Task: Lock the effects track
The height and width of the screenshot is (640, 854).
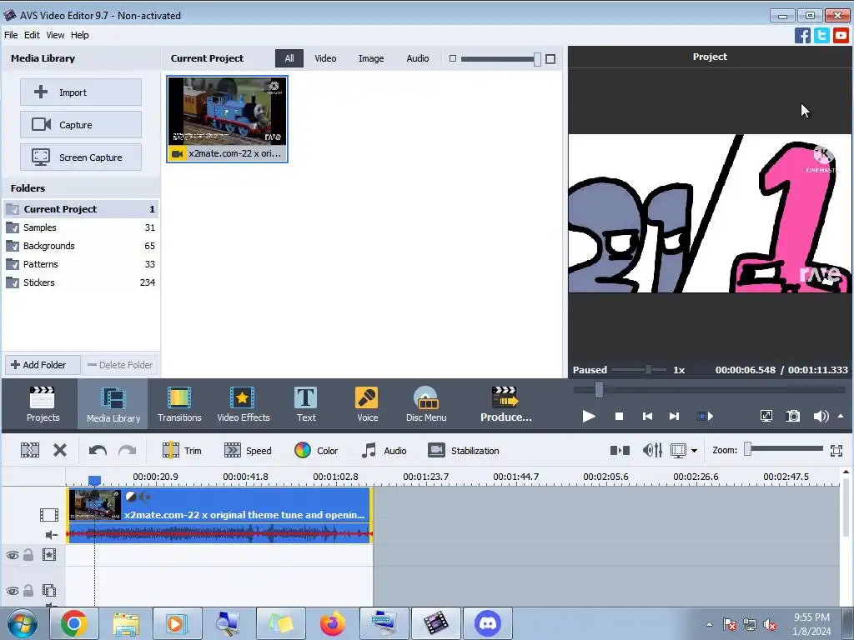Action: 28,555
